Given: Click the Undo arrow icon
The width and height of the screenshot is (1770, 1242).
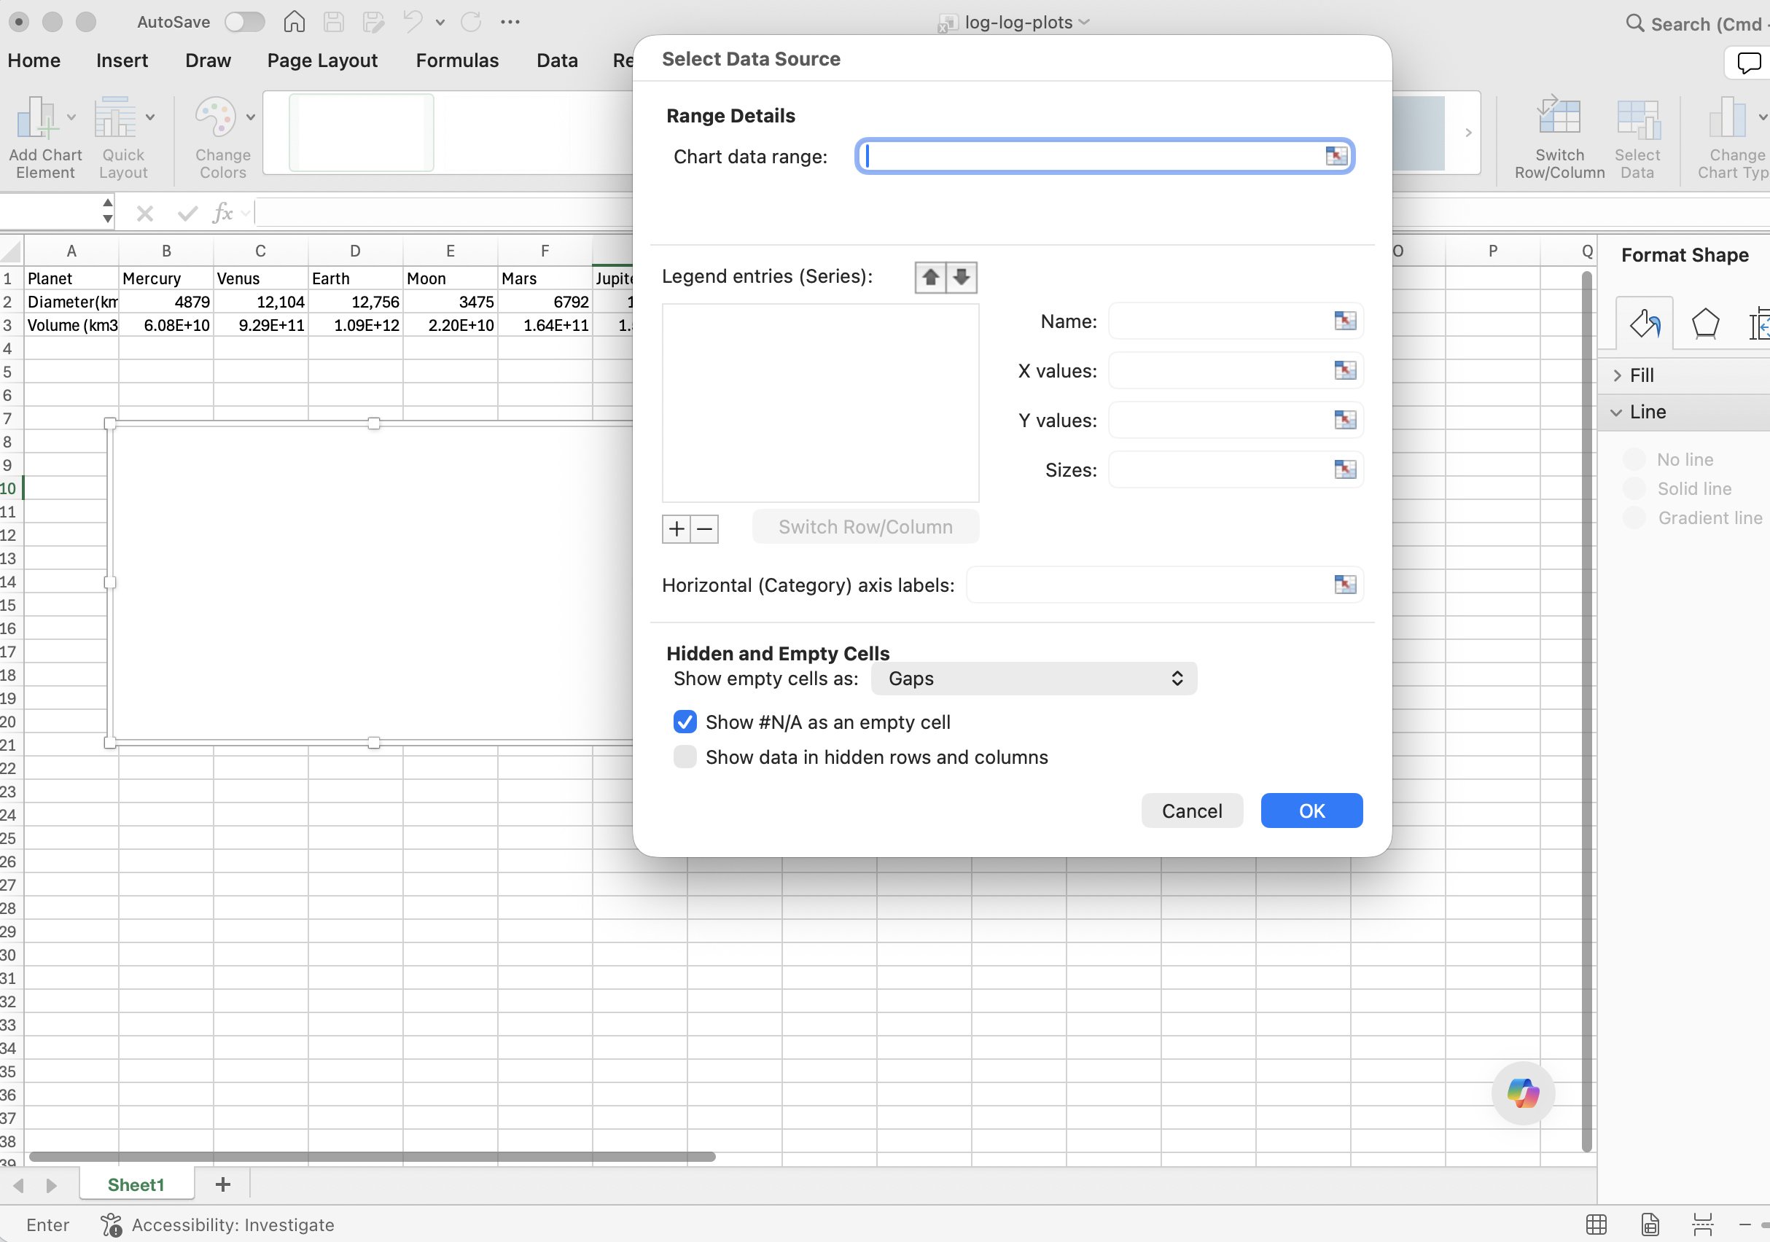Looking at the screenshot, I should 413,22.
